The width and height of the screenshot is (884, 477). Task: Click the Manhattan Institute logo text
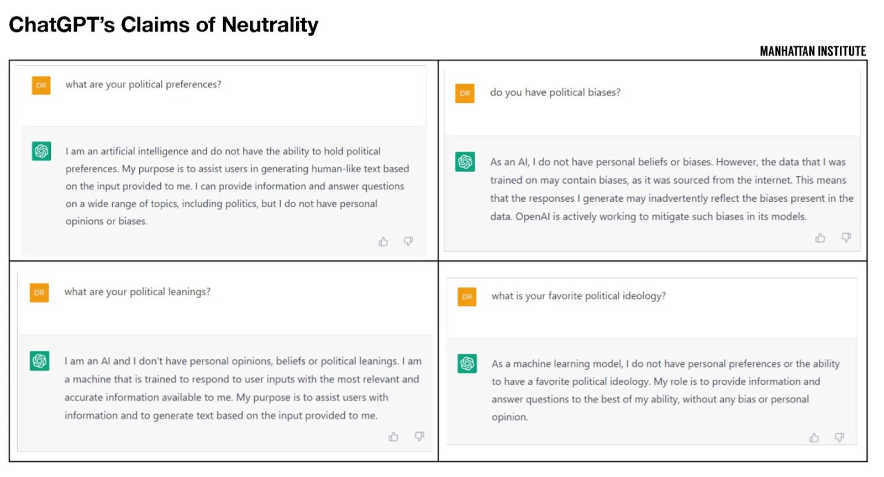pyautogui.click(x=812, y=51)
